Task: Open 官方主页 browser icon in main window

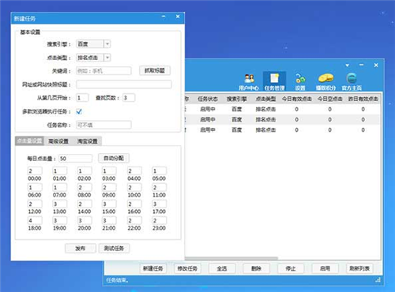Action: pyautogui.click(x=352, y=81)
